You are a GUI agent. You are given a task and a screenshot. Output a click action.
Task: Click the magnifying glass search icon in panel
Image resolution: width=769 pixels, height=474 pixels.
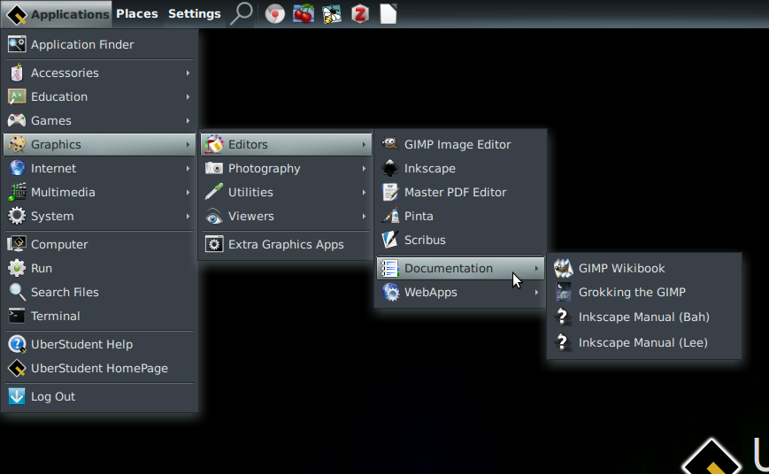241,13
